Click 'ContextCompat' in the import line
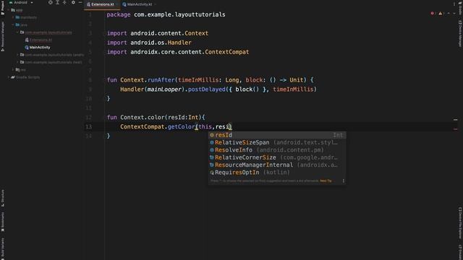This screenshot has width=463, height=260. point(226,52)
